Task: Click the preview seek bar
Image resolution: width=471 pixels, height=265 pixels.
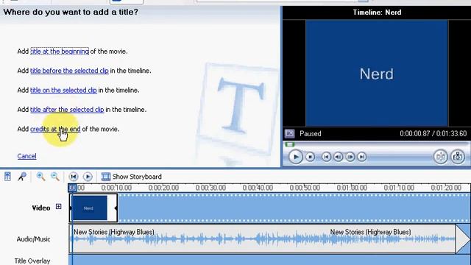Action: pos(377,144)
